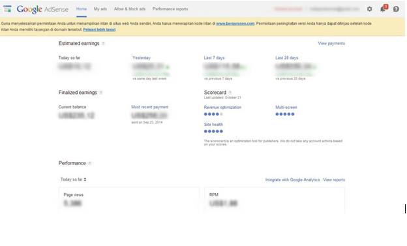Click the blurred account email in header
Screen dimensions: 407x246
coord(335,9)
